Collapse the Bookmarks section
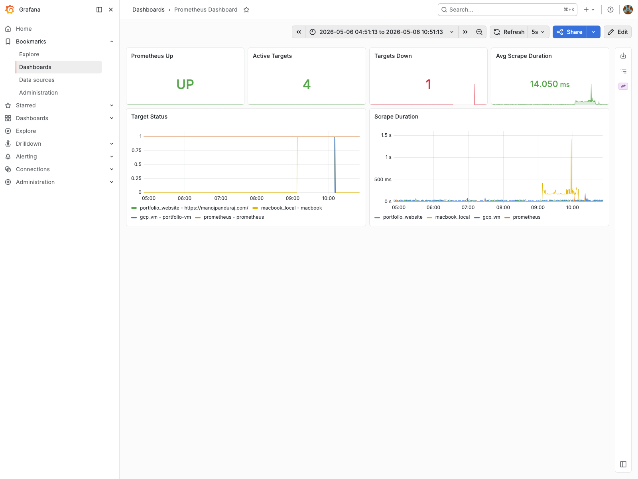Image resolution: width=638 pixels, height=479 pixels. click(112, 42)
